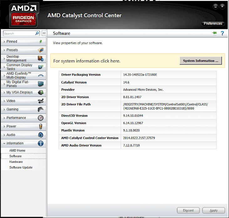Click the AMD Audio Driver Version value 7.12.0.7719
Image resolution: width=229 pixels, height=218 pixels.
(131, 145)
